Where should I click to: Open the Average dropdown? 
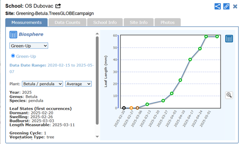point(78,84)
